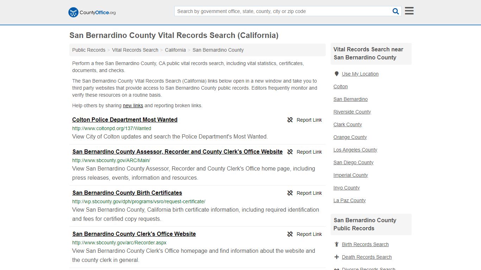Open the coltonpd.org/137/Wanted URL
The height and width of the screenshot is (270, 481).
112,128
